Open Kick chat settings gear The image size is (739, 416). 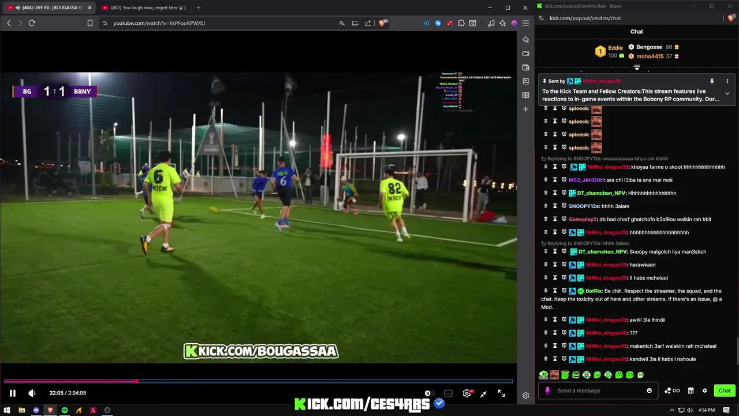[704, 391]
